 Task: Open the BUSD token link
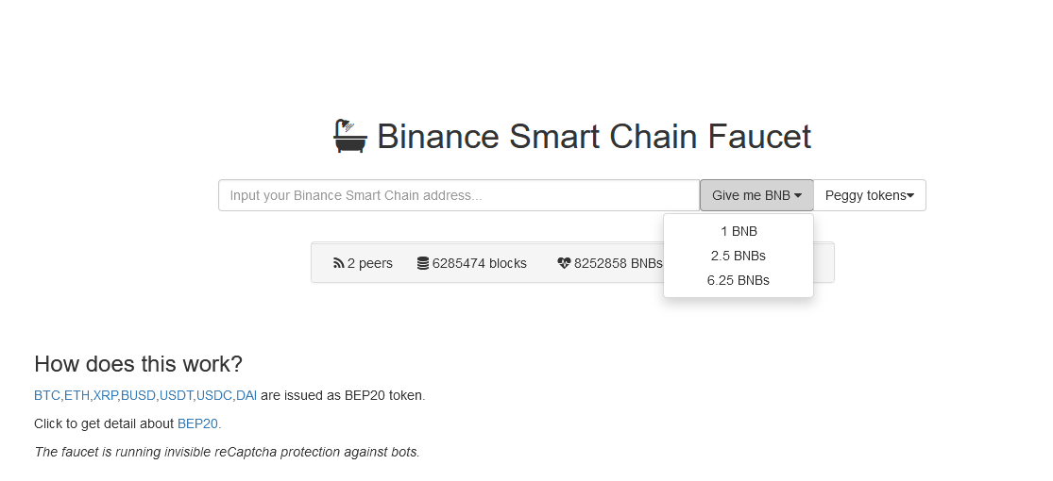click(138, 396)
